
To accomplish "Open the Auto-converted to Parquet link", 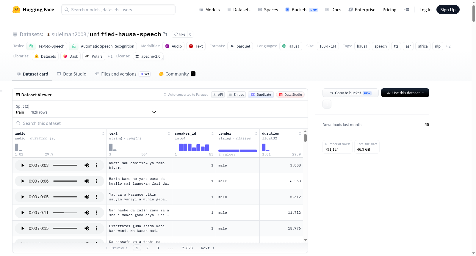I will click(180, 95).
